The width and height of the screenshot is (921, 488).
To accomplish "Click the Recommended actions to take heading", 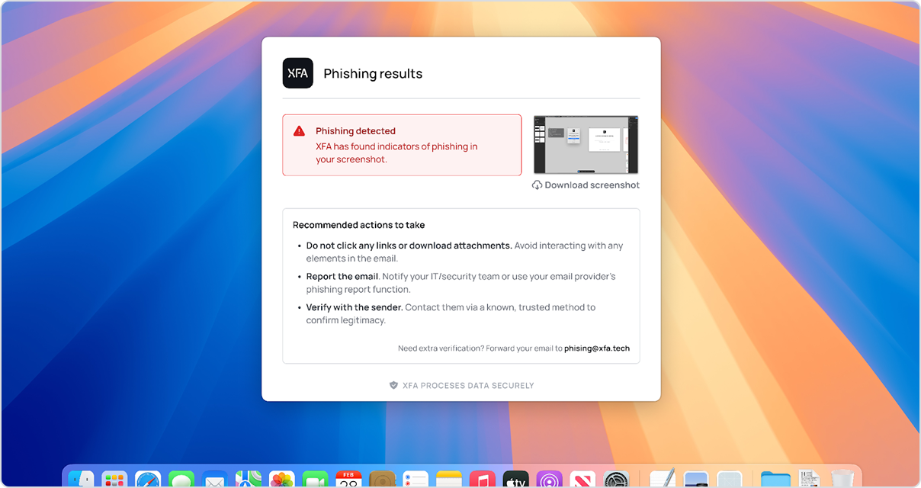I will point(358,225).
